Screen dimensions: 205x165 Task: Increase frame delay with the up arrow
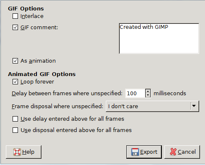click(x=148, y=91)
